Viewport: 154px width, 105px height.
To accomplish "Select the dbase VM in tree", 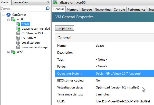I will [x=25, y=24].
